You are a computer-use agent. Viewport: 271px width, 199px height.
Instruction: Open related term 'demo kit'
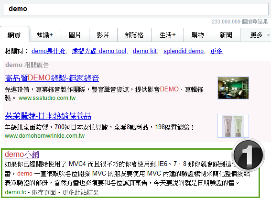click(x=145, y=51)
